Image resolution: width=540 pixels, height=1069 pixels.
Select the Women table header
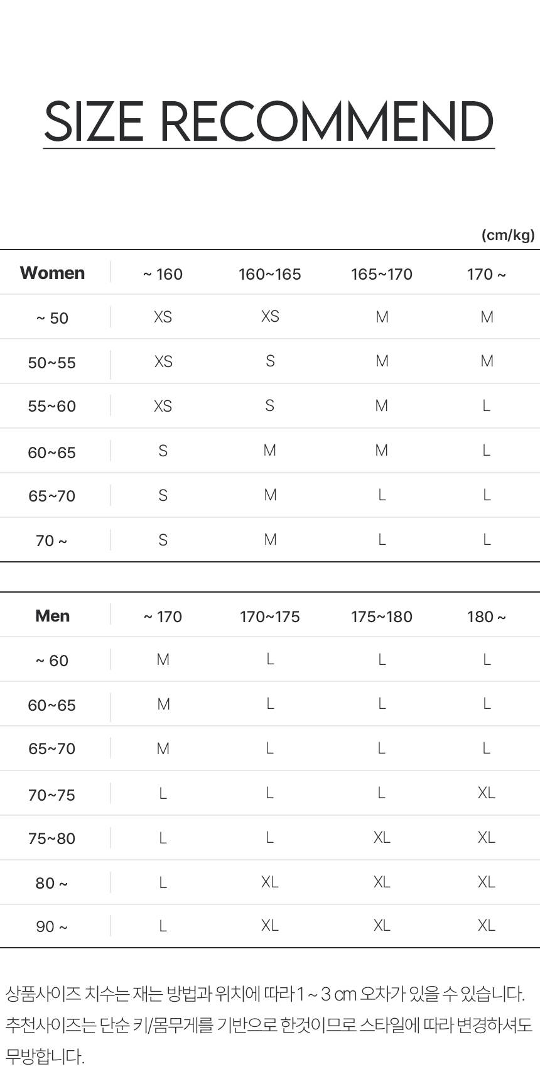coord(52,273)
